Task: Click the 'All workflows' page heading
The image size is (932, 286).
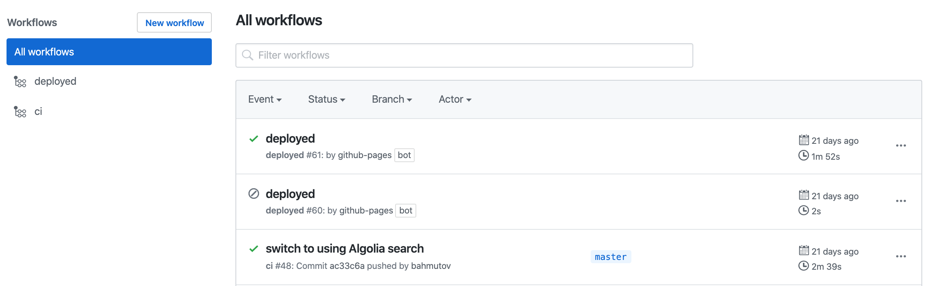Action: 279,20
